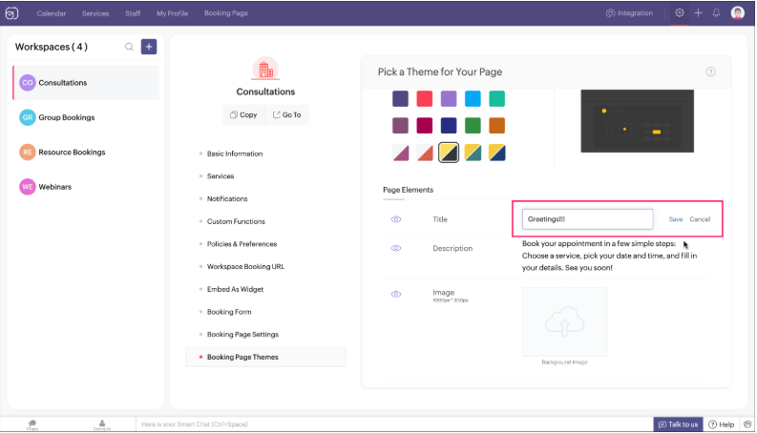The image size is (757, 433).
Task: Click Save next to the title field
Action: tap(675, 219)
